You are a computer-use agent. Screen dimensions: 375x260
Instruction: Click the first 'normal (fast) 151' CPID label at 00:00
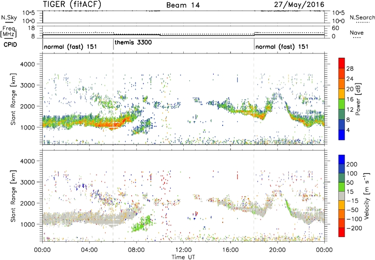tap(71, 46)
